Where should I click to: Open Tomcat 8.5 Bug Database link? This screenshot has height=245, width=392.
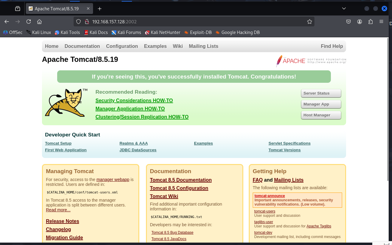click(172, 233)
